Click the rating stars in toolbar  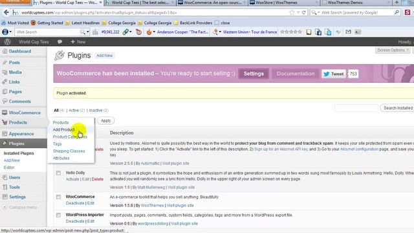click(x=291, y=32)
